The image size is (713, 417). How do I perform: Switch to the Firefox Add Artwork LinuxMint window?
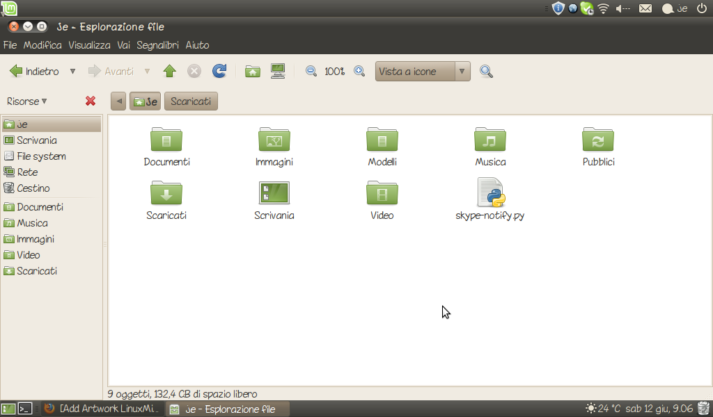pyautogui.click(x=102, y=409)
